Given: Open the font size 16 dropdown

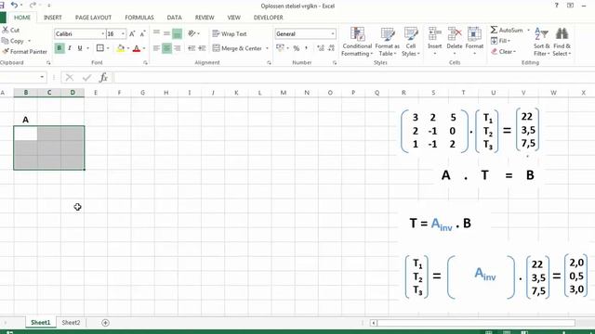Looking at the screenshot, I should point(123,34).
